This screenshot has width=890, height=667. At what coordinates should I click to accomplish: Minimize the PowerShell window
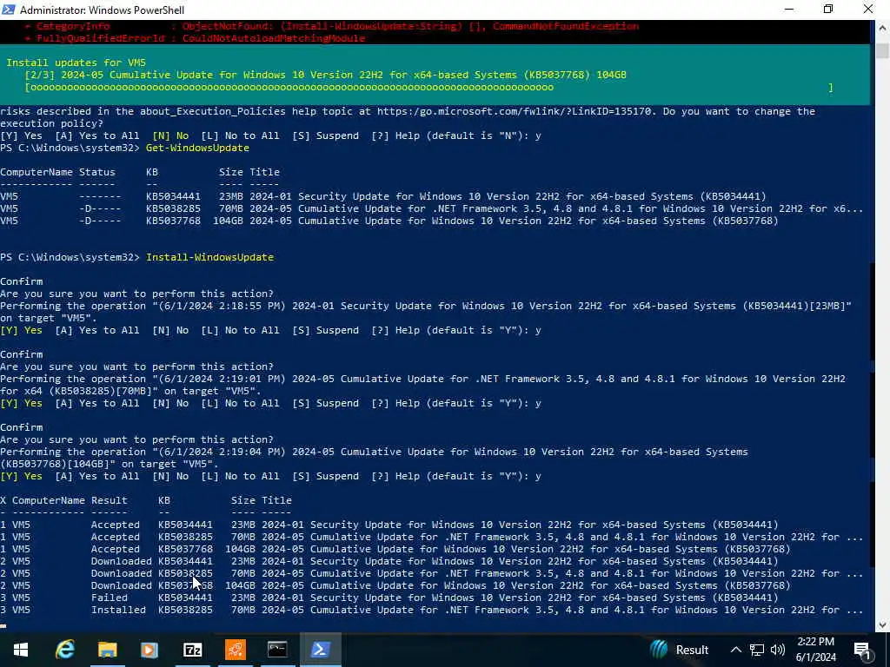789,9
